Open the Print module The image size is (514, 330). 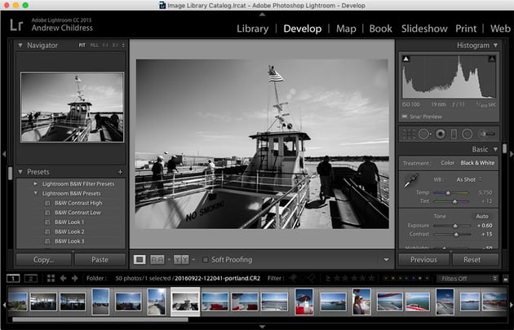(x=466, y=29)
